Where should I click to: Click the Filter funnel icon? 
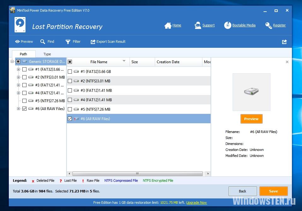pos(68,42)
